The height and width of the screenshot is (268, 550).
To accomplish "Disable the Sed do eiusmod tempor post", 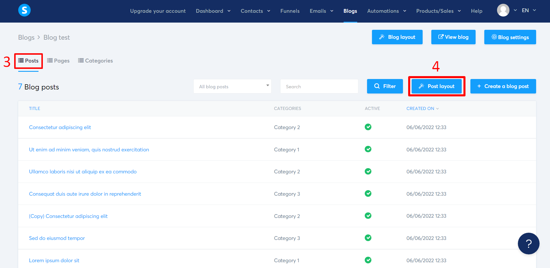I will 368,238.
